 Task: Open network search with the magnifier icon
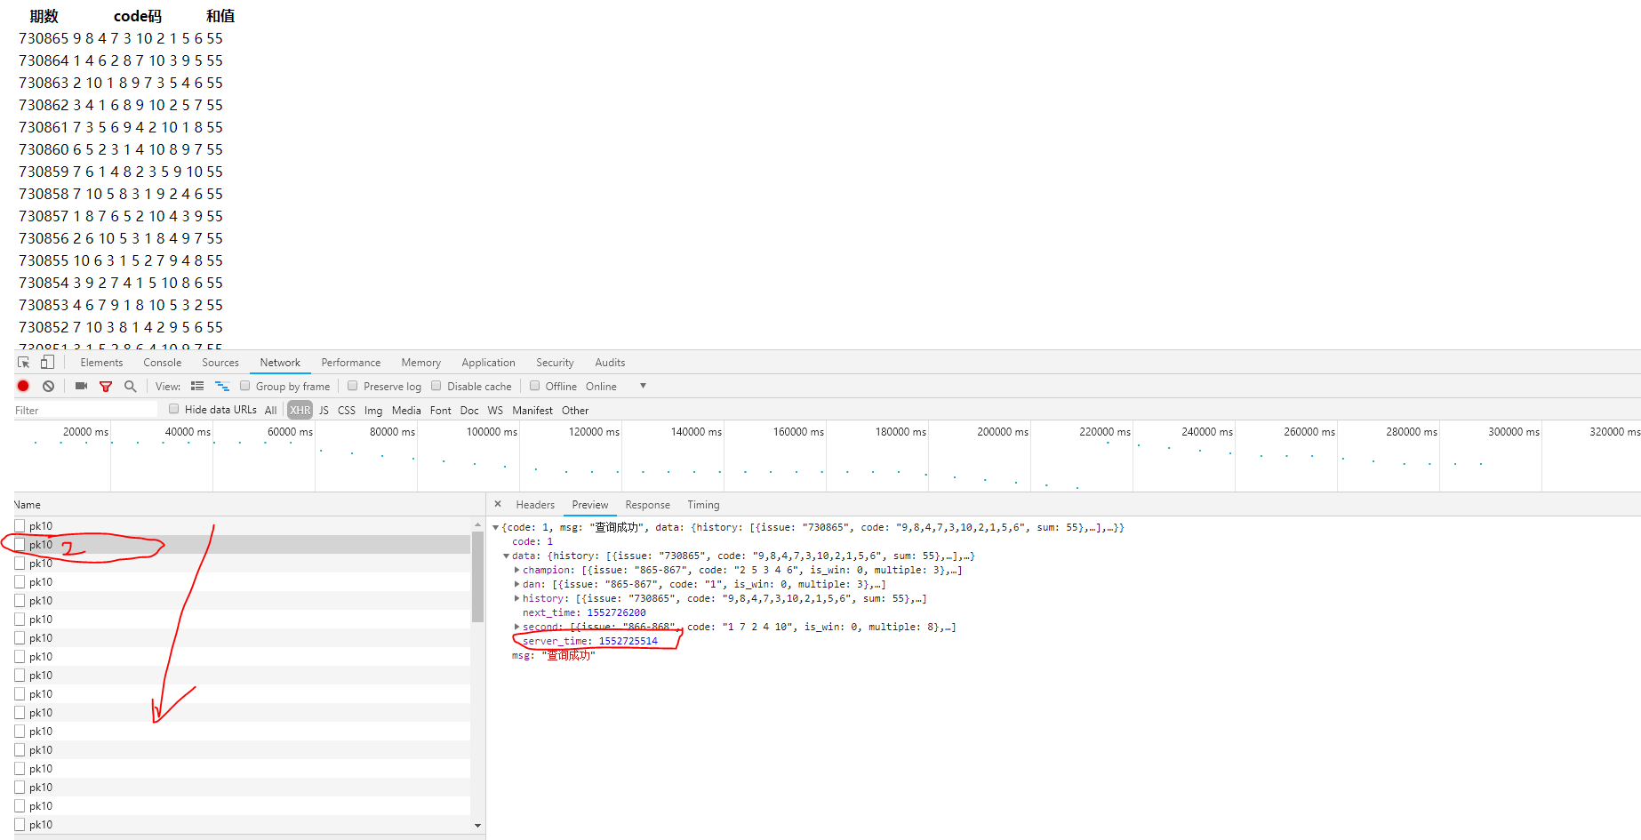click(130, 386)
